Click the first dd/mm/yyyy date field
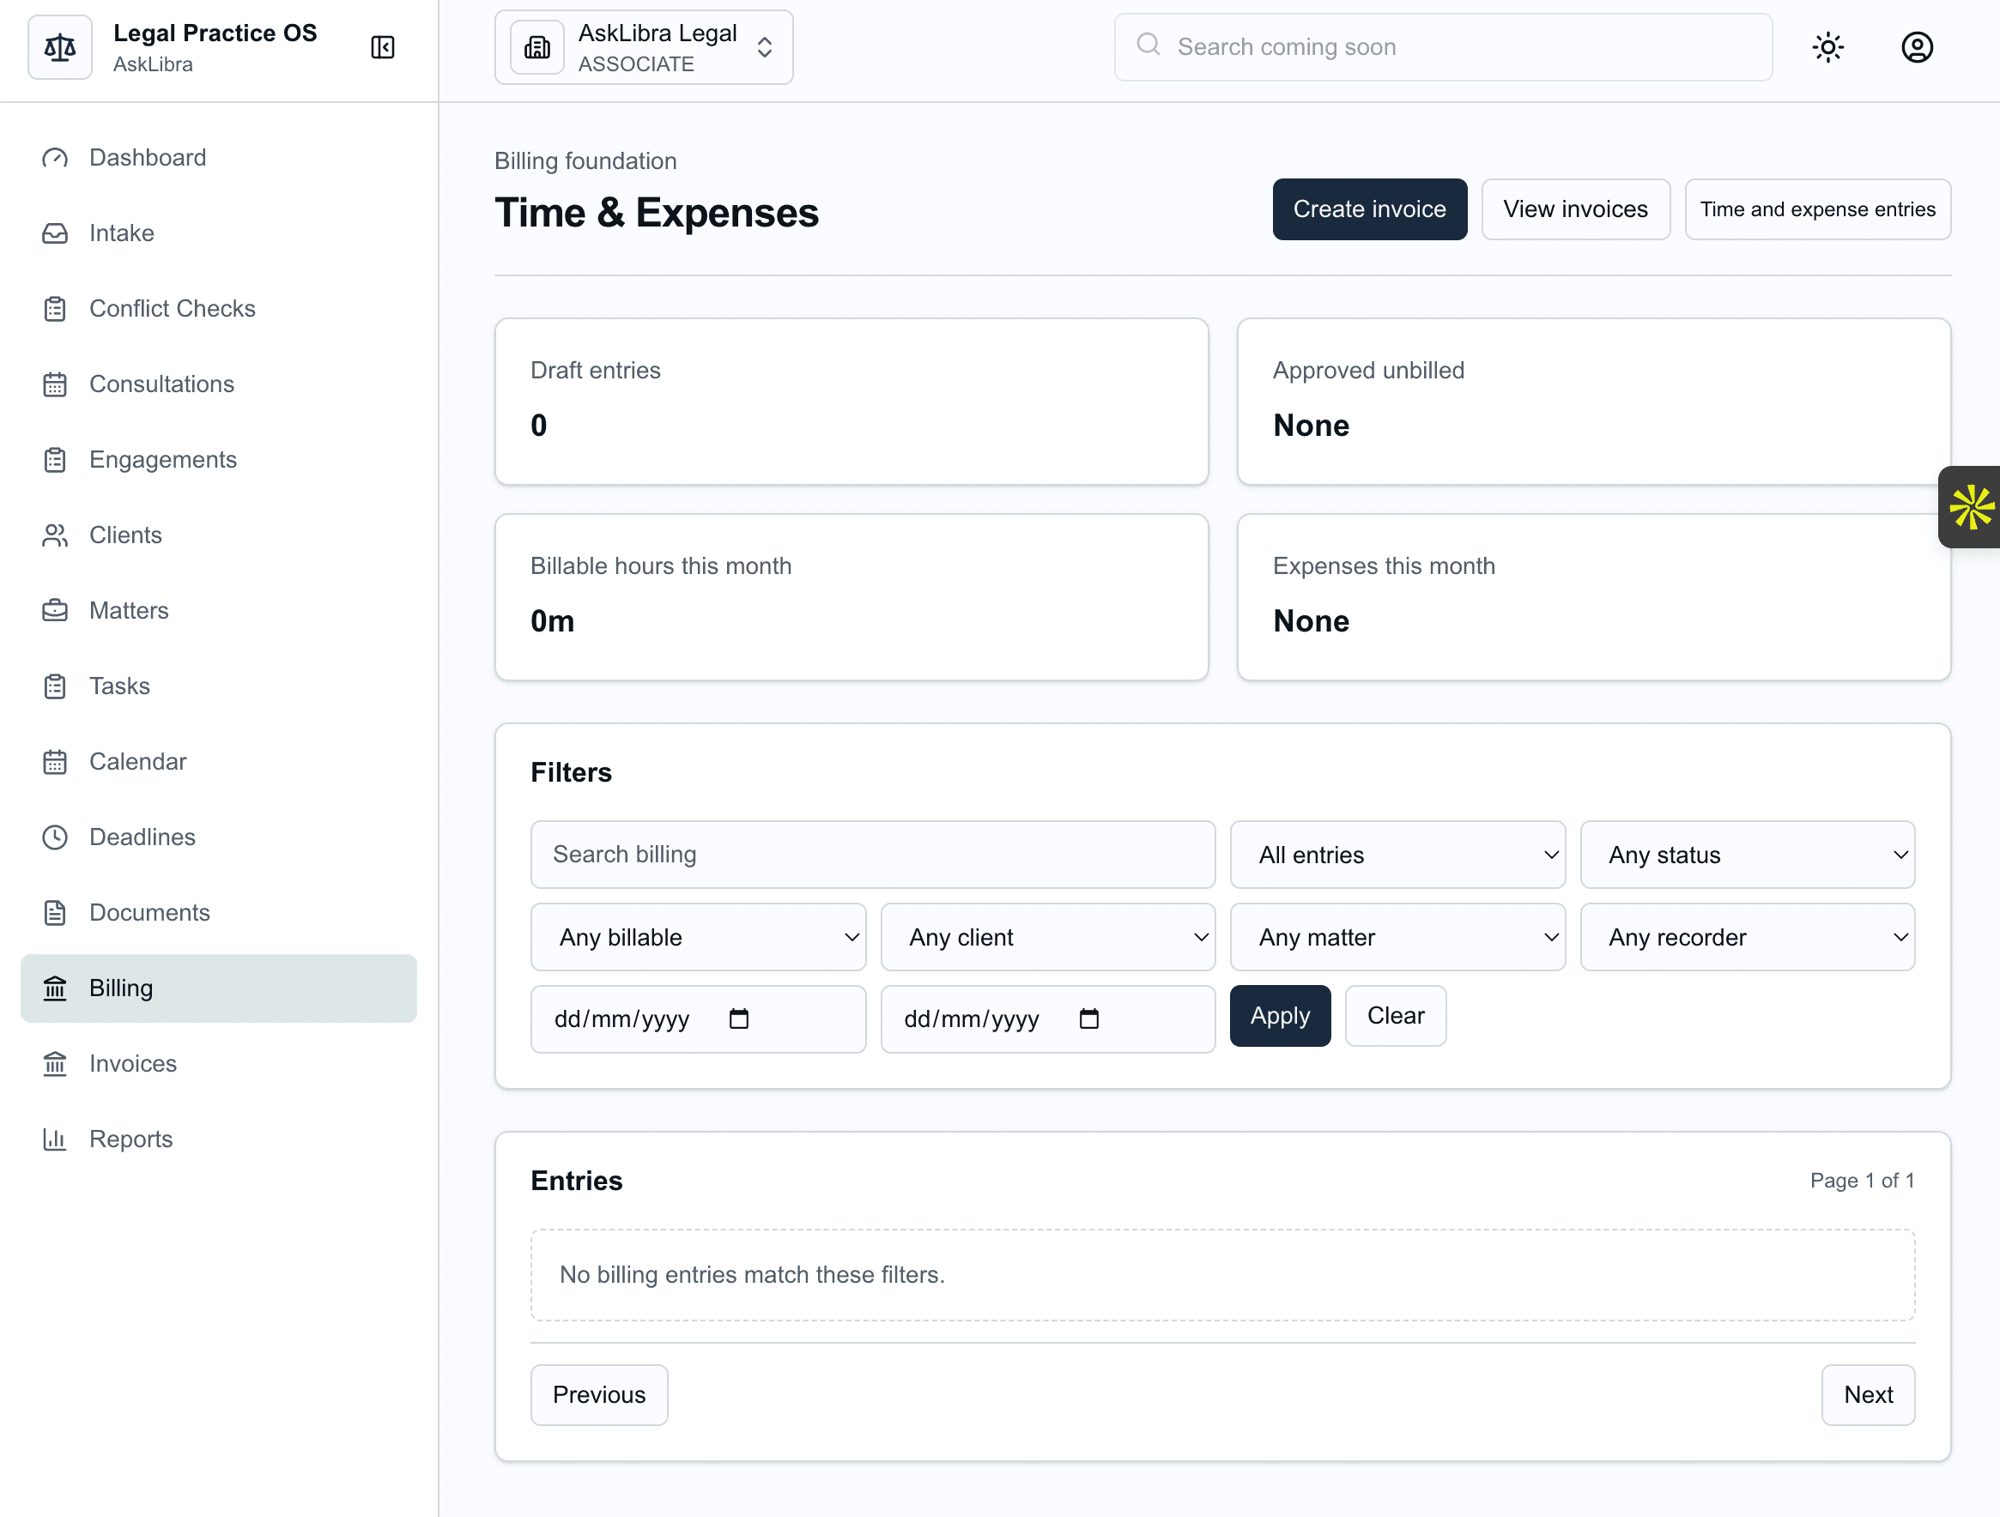Viewport: 2000px width, 1517px height. [698, 1020]
